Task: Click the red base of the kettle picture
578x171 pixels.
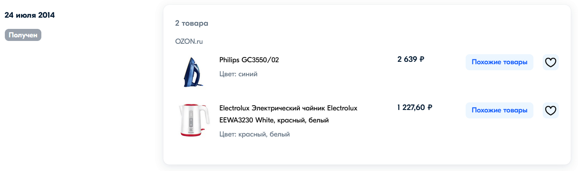Action: tap(194, 134)
